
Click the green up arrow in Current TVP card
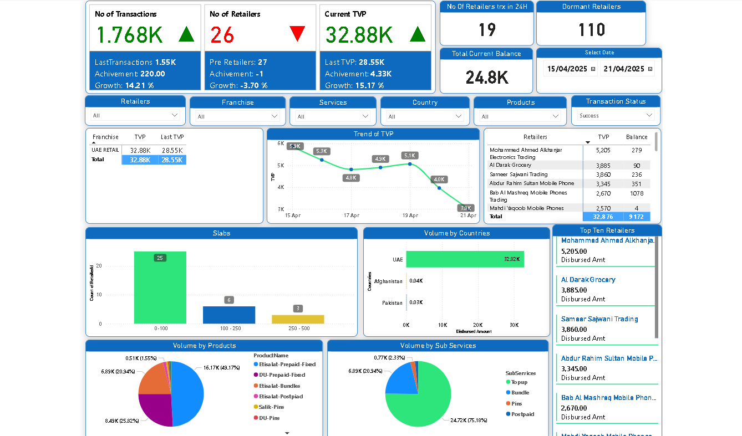pyautogui.click(x=418, y=34)
